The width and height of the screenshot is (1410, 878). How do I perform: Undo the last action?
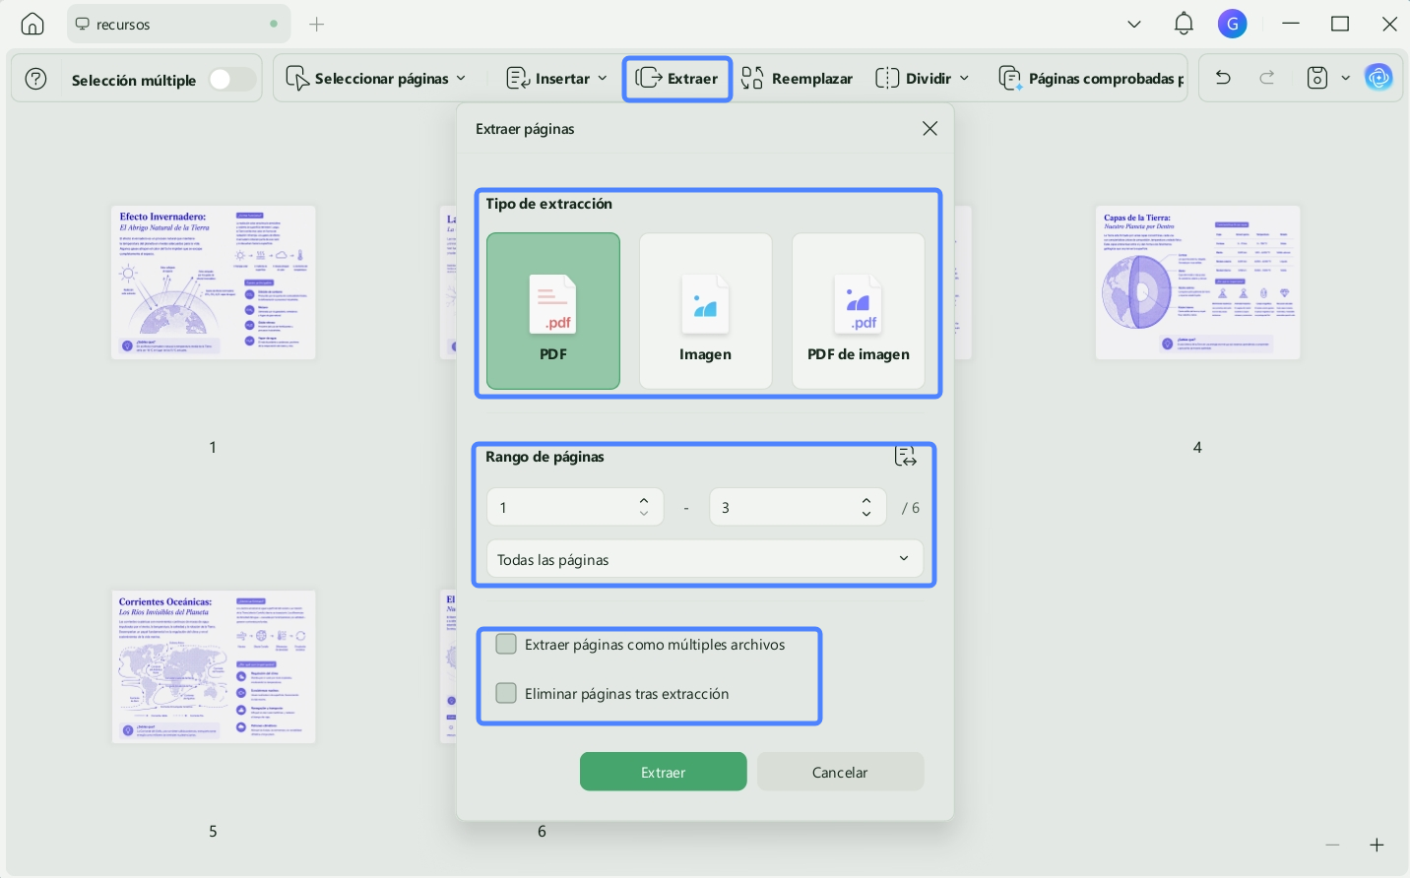(x=1223, y=78)
